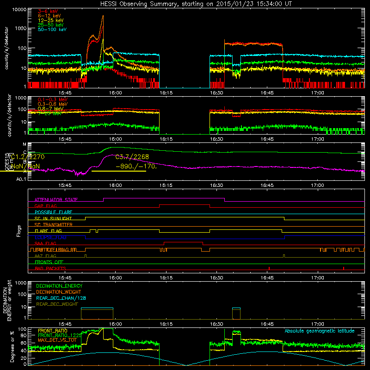Click the 0.3-0.8 MeV legend entry
The height and width of the screenshot is (370, 370).
[x=53, y=104]
